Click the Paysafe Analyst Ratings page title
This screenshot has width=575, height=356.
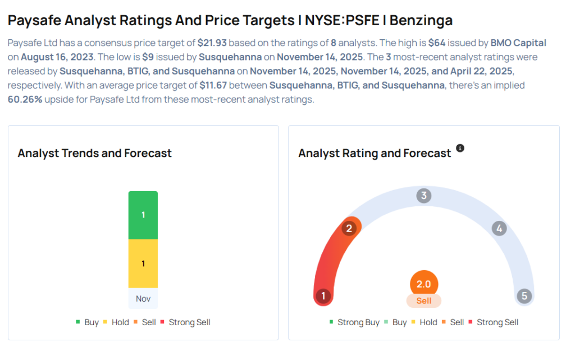click(x=230, y=20)
